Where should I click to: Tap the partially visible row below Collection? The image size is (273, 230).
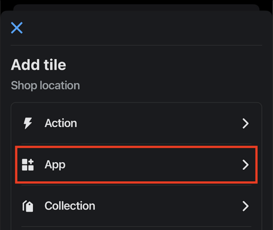click(x=136, y=228)
